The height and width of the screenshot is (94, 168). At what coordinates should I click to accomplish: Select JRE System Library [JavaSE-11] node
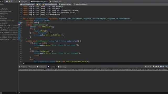click(7, 21)
